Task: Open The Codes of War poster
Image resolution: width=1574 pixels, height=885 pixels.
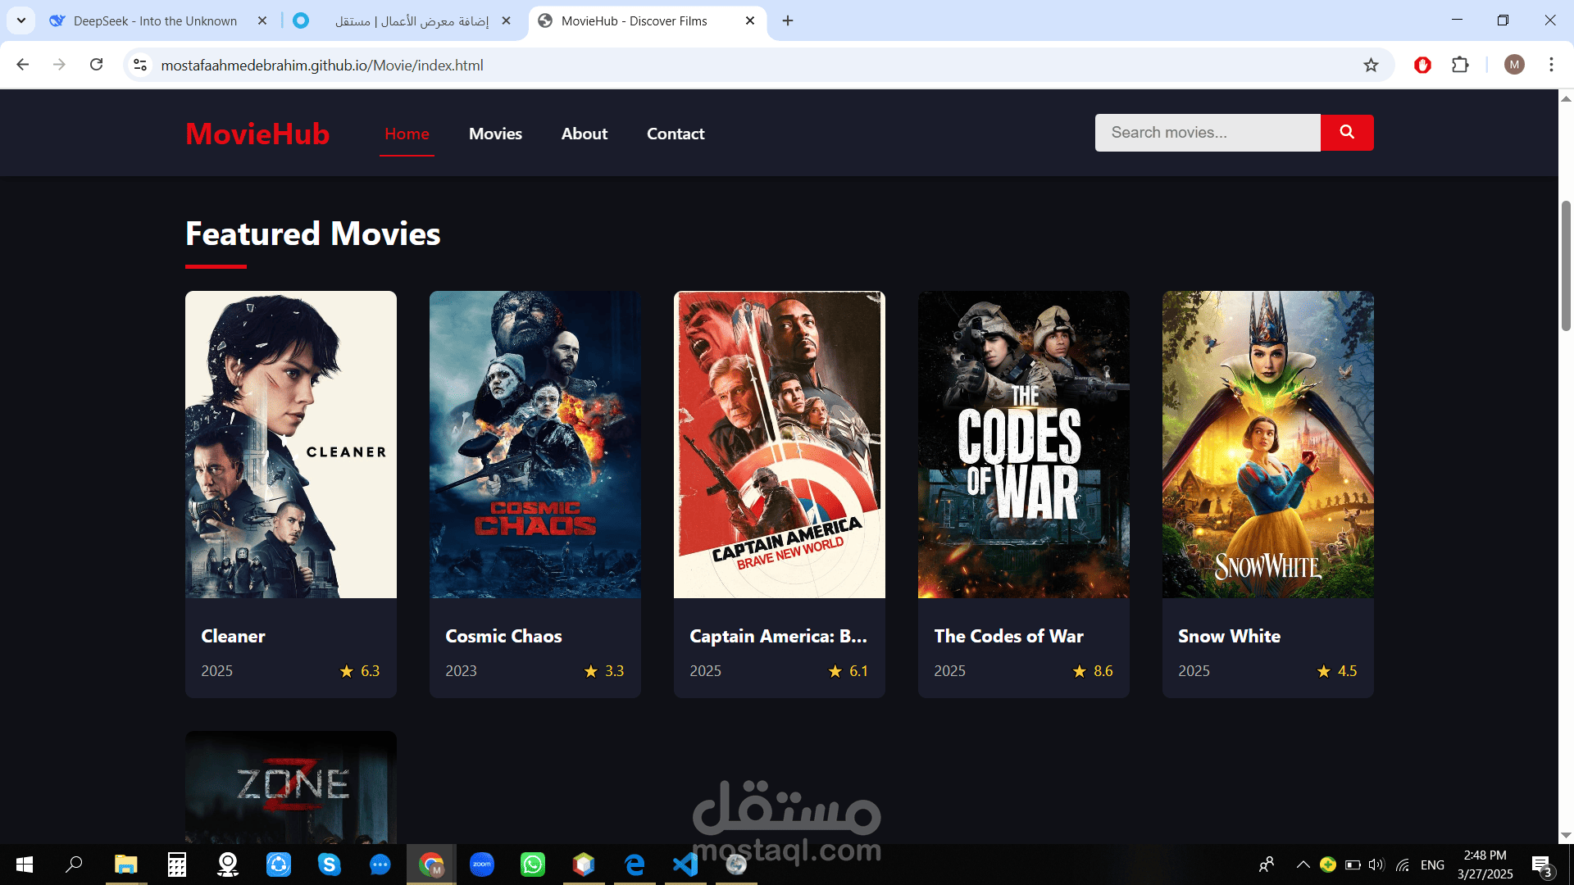Action: 1024,444
